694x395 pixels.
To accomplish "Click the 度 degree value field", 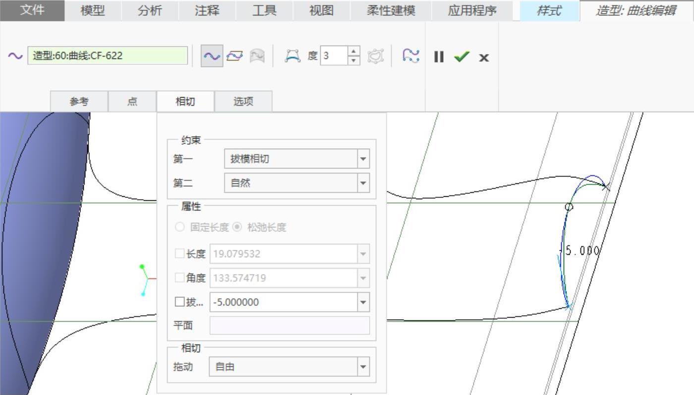I will pos(334,56).
